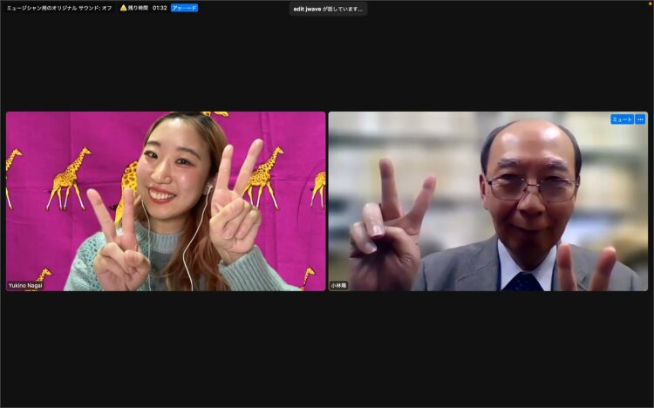
Task: Click the 小林隆 name label
Action: coord(338,285)
